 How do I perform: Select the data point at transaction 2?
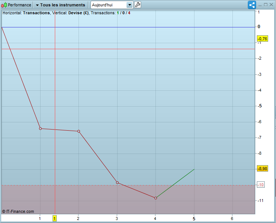[79, 131]
